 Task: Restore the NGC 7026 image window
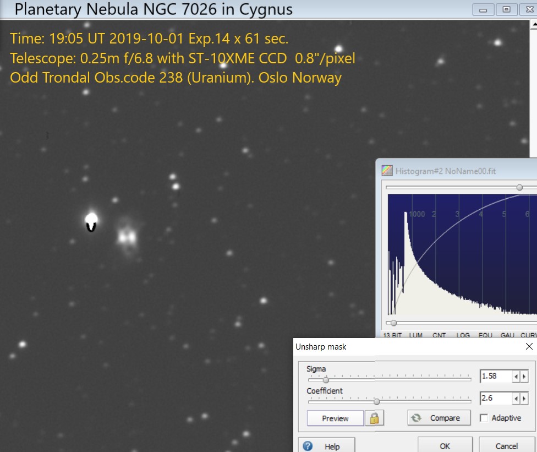pos(506,9)
